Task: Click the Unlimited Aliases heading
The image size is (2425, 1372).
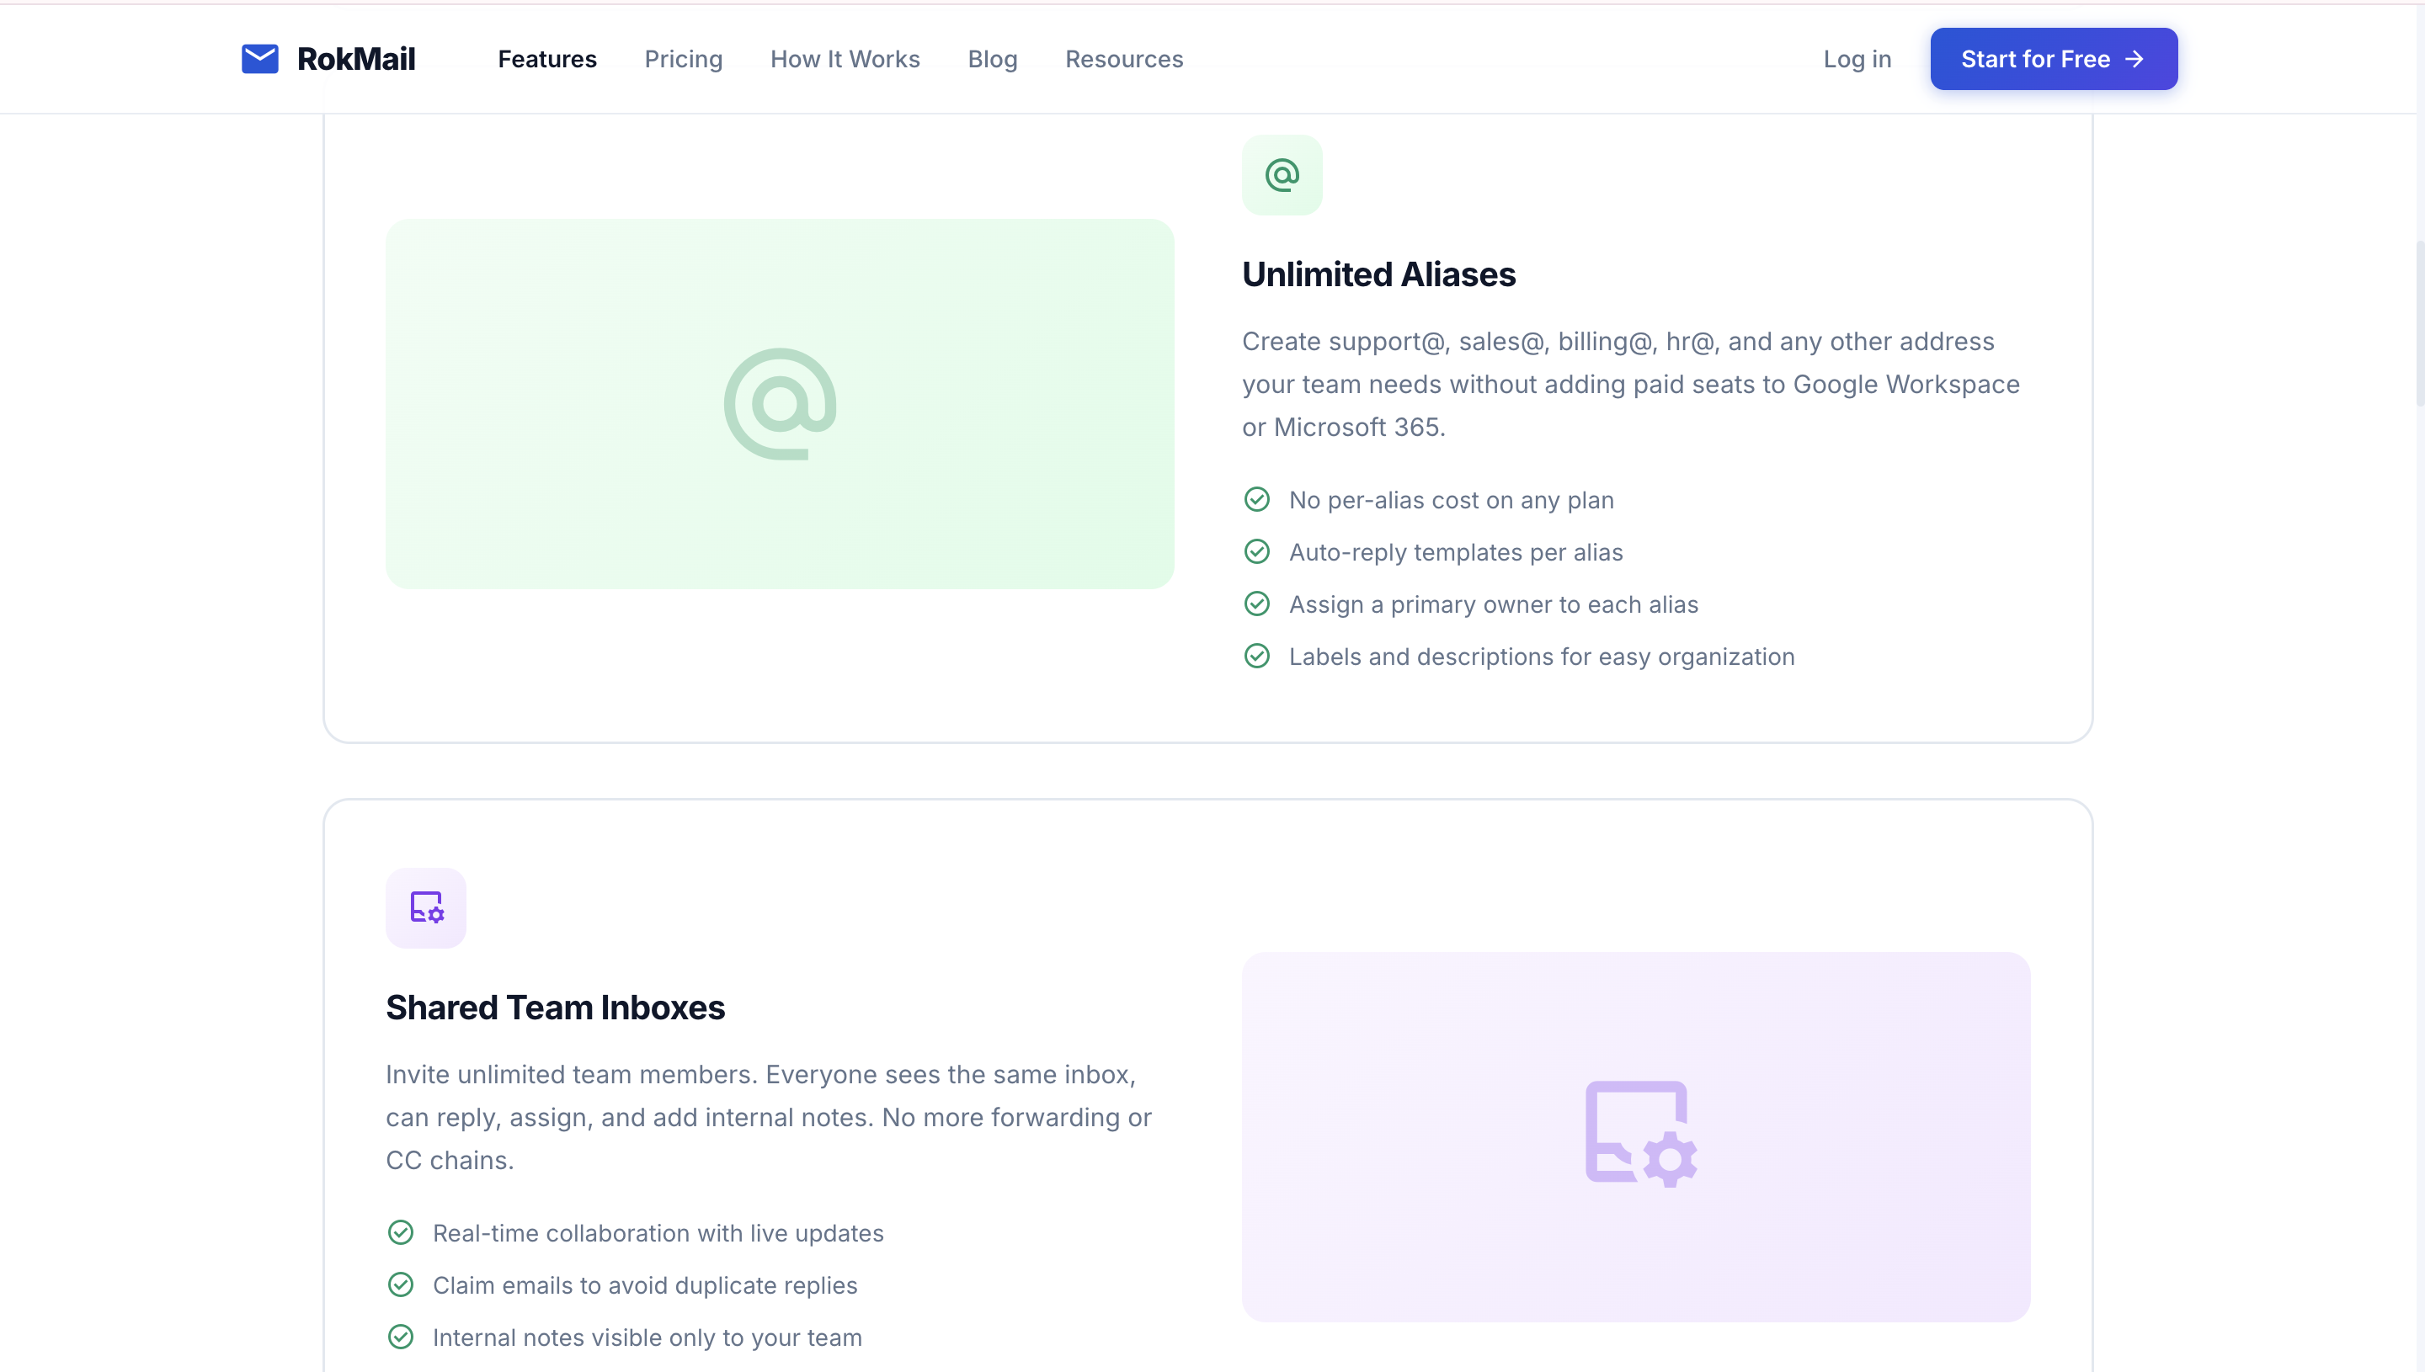Action: pyautogui.click(x=1378, y=274)
